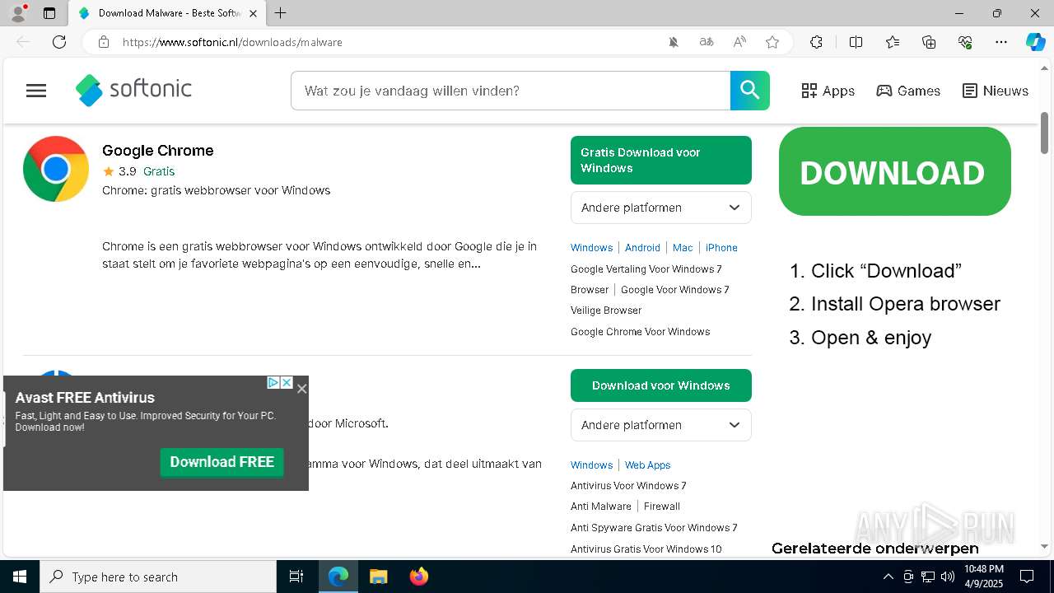Click the Softonic logo
Screen dimensions: 1054x593
(x=133, y=91)
